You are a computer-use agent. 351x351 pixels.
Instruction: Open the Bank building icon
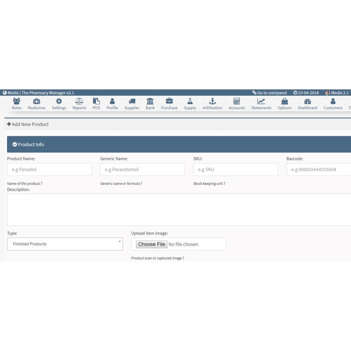point(150,101)
